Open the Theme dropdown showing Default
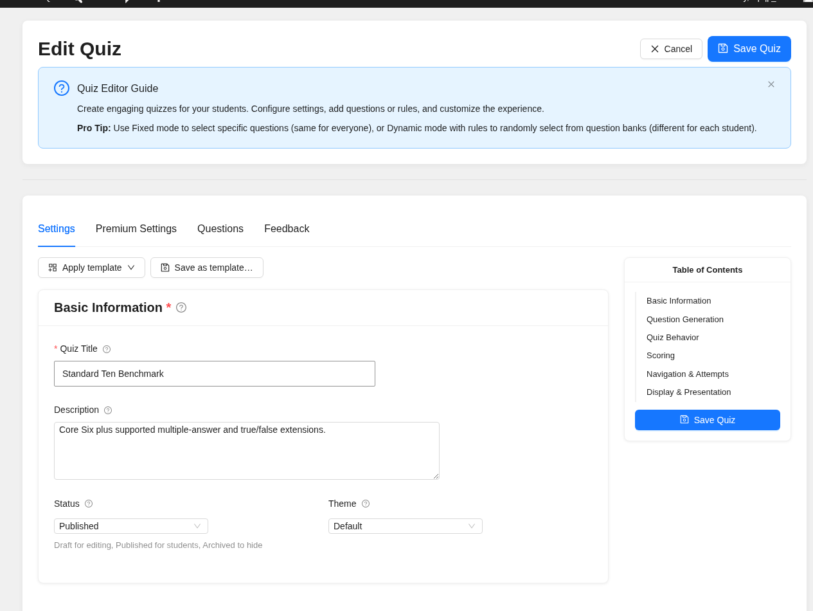 click(x=406, y=526)
